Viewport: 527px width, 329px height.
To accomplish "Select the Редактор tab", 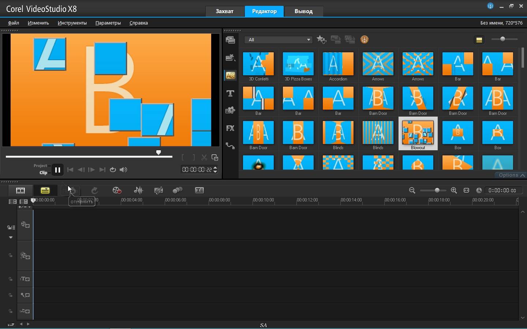I will [x=264, y=11].
